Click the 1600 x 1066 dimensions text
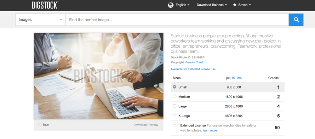 (x=234, y=97)
